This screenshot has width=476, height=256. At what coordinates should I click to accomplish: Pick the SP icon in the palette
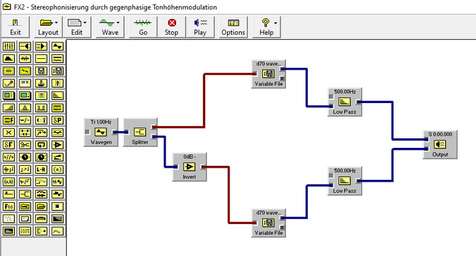(x=58, y=120)
